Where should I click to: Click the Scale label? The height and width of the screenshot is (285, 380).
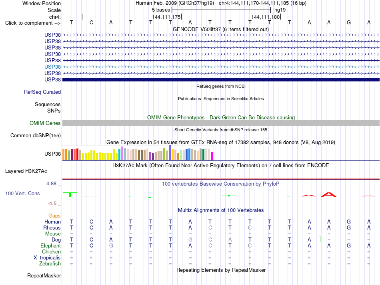point(54,10)
